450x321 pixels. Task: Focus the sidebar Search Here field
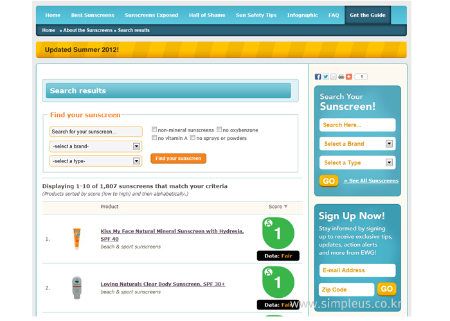point(357,125)
